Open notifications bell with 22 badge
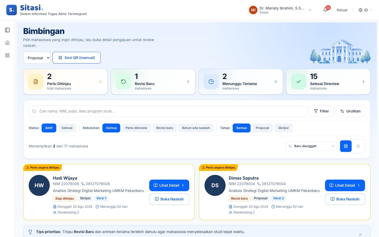This screenshot has height=237, width=379. [326, 10]
